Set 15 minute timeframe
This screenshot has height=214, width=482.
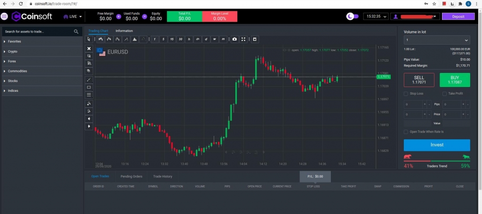172,40
